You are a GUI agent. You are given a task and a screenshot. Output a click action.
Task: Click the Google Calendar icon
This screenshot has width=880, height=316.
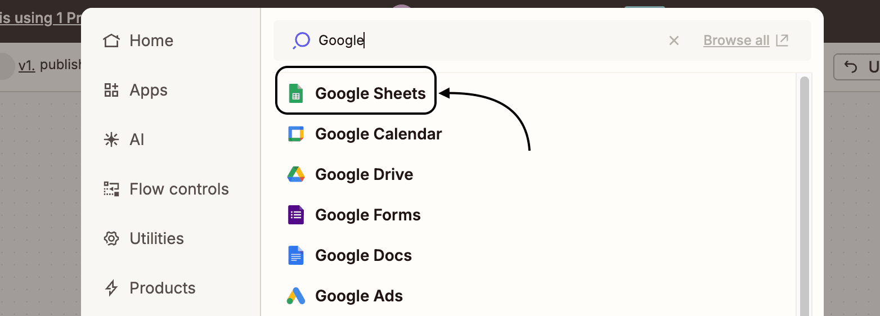click(295, 134)
